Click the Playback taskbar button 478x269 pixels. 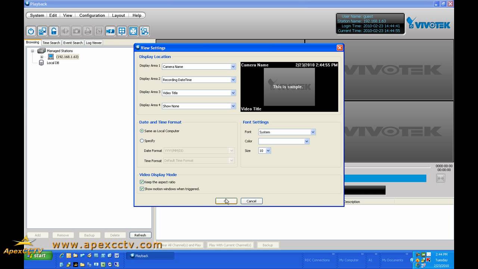pyautogui.click(x=150, y=256)
